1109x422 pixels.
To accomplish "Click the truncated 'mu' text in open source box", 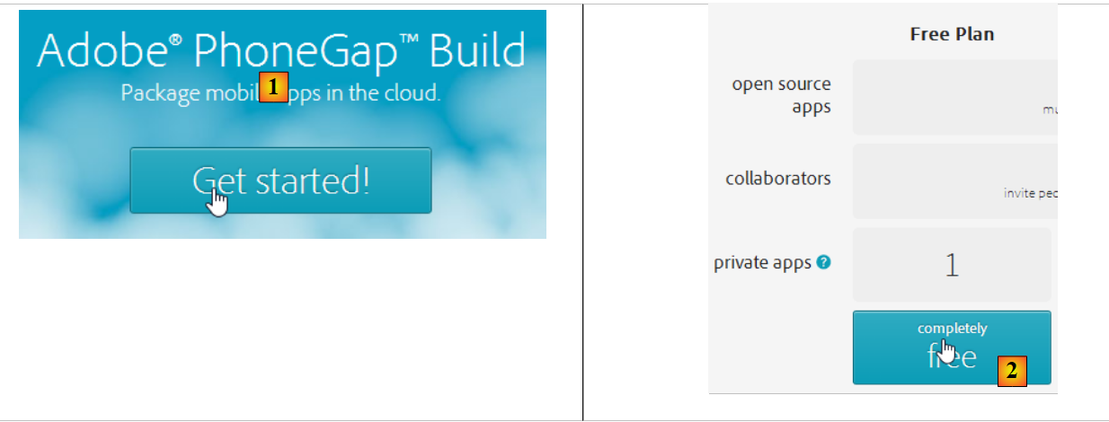I will click(x=1049, y=110).
